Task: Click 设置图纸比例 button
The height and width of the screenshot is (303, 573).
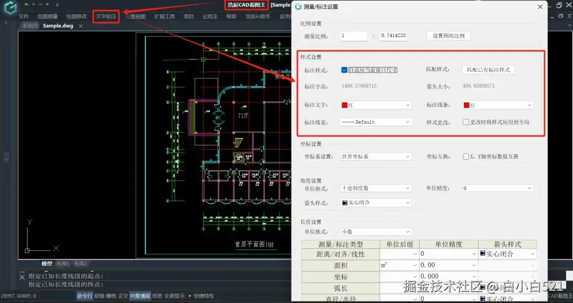Action: tap(448, 36)
